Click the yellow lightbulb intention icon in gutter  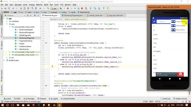coord(52,66)
